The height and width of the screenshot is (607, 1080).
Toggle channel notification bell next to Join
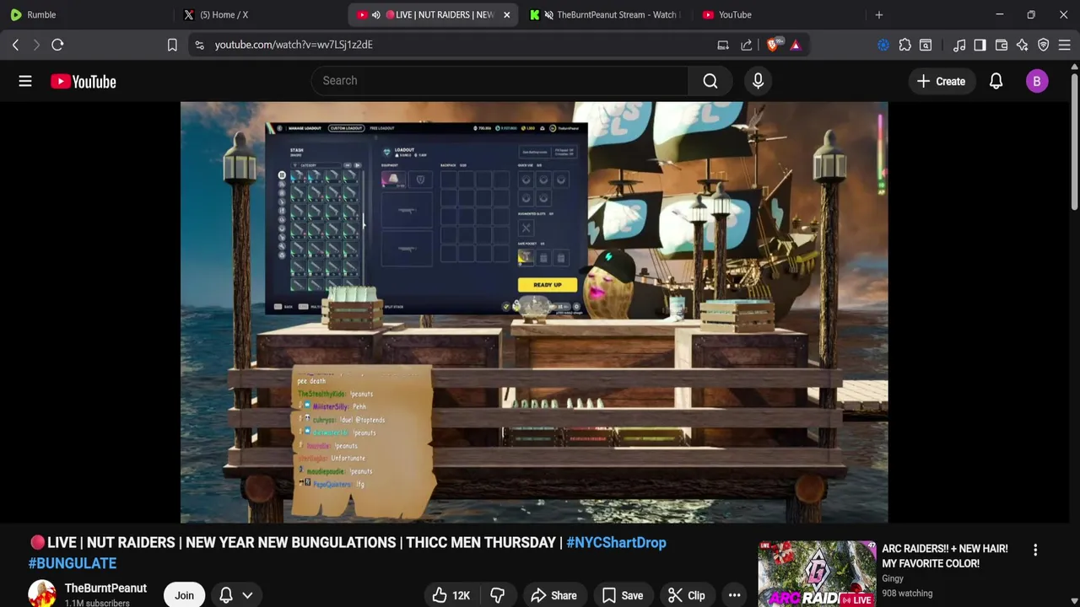coord(226,595)
